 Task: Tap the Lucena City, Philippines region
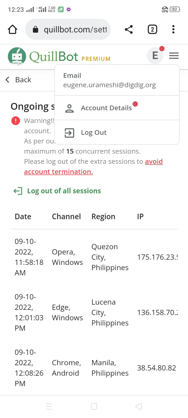coord(110,312)
